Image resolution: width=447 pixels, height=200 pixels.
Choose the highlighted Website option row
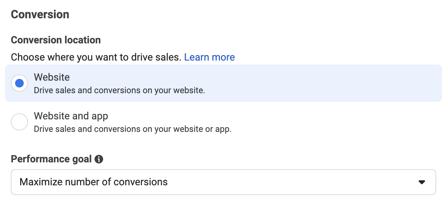click(x=223, y=83)
